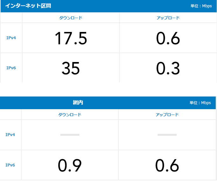Click the IPv6 row label under 網内

(10, 165)
